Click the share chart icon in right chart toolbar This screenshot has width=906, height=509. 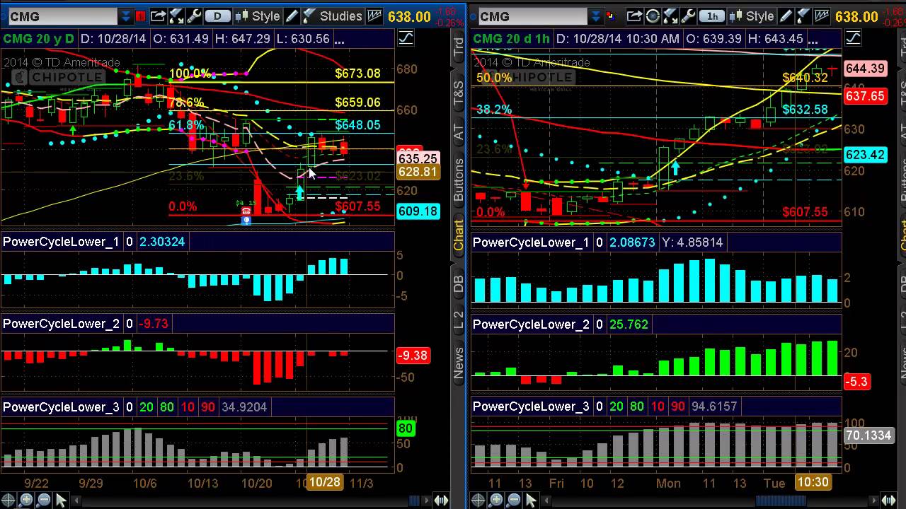(x=634, y=16)
